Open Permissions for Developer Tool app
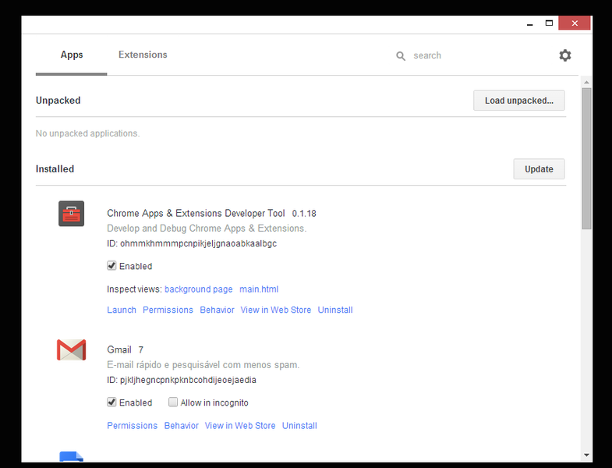Image resolution: width=612 pixels, height=468 pixels. pos(168,310)
